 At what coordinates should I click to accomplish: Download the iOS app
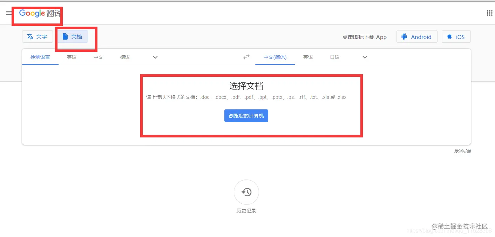coord(456,36)
